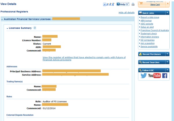This screenshot has height=121, width=174.
Task: Click the Twitter bird icon
Action: pyautogui.click(x=144, y=76)
